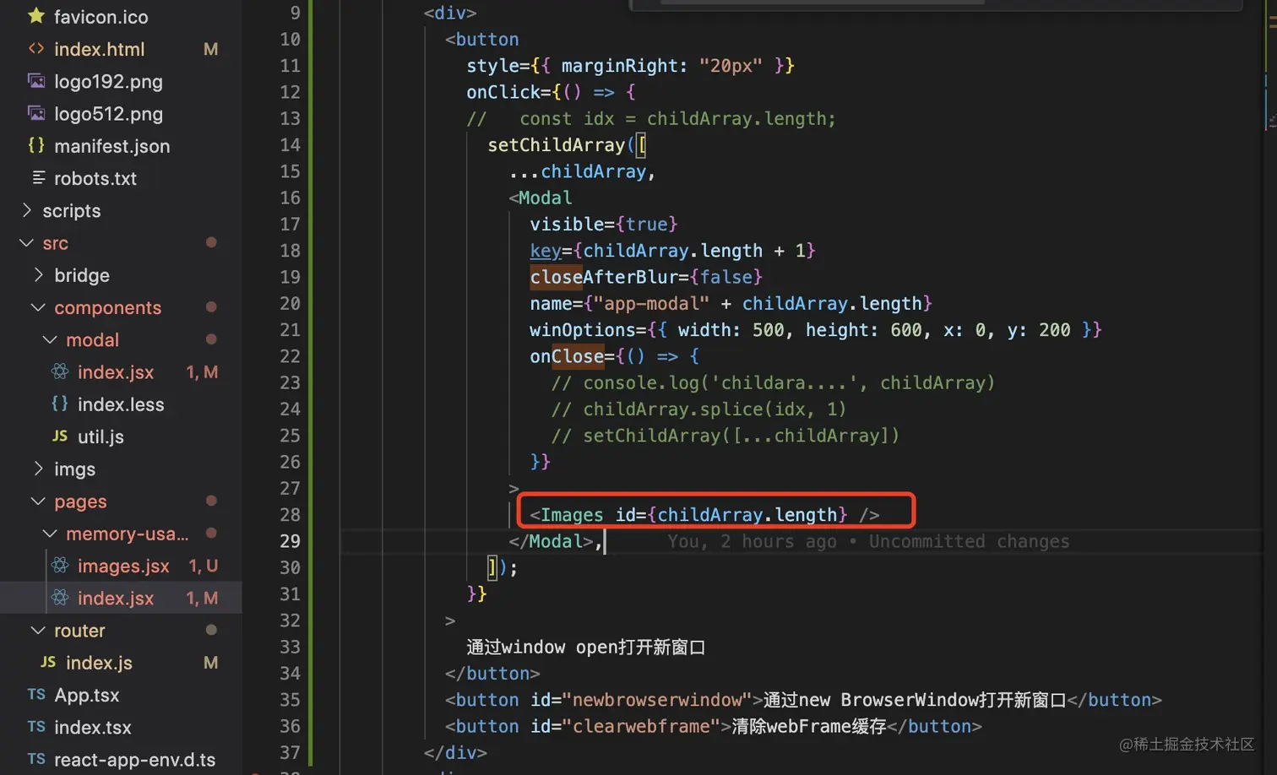This screenshot has height=775, width=1277.
Task: Click the braces icon beside index.less
Action: click(60, 404)
